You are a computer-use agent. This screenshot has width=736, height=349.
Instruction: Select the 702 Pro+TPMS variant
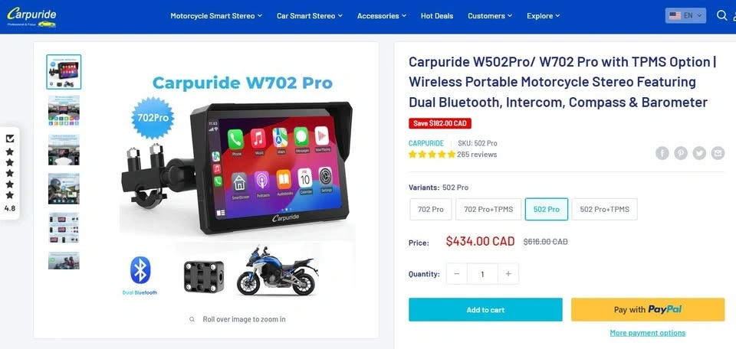pyautogui.click(x=488, y=210)
